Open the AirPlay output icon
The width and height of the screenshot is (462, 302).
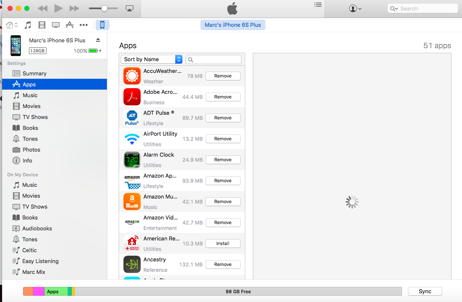(x=130, y=8)
